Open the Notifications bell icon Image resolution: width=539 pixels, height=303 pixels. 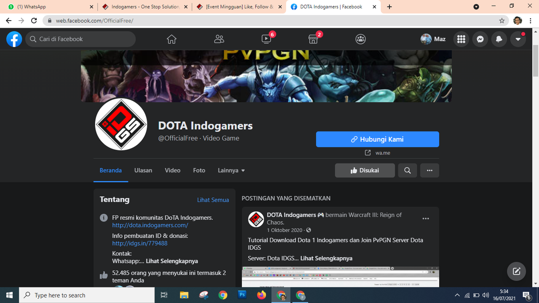tap(499, 39)
